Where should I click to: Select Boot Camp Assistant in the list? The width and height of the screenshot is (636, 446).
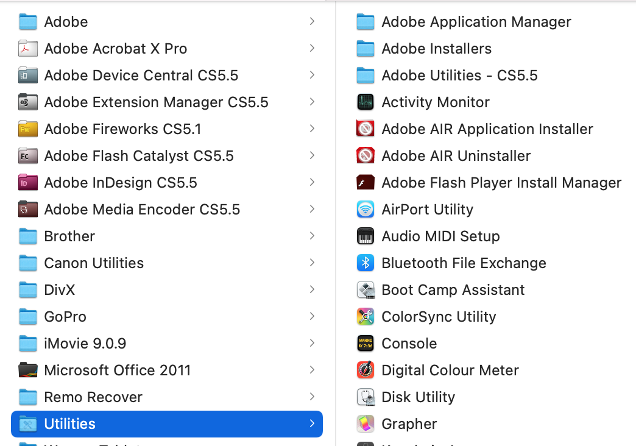tap(453, 290)
